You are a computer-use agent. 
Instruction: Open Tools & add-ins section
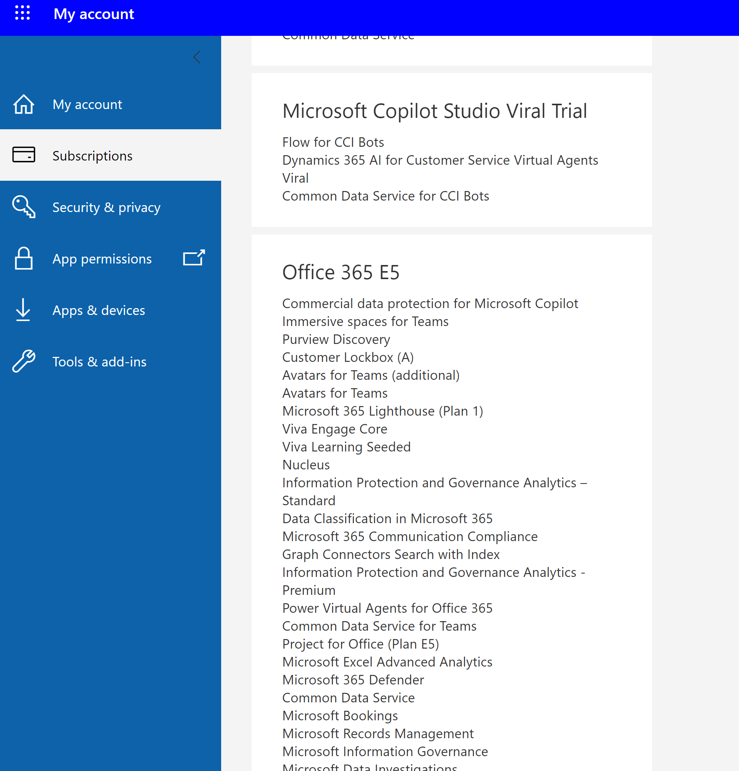(x=111, y=361)
